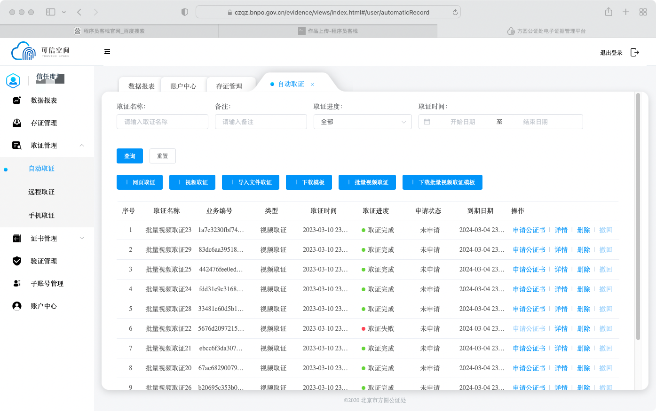
Task: Click the 取证失败 status in row 6
Action: (378, 329)
